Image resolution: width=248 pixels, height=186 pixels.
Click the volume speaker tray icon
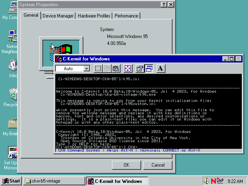click(207, 181)
